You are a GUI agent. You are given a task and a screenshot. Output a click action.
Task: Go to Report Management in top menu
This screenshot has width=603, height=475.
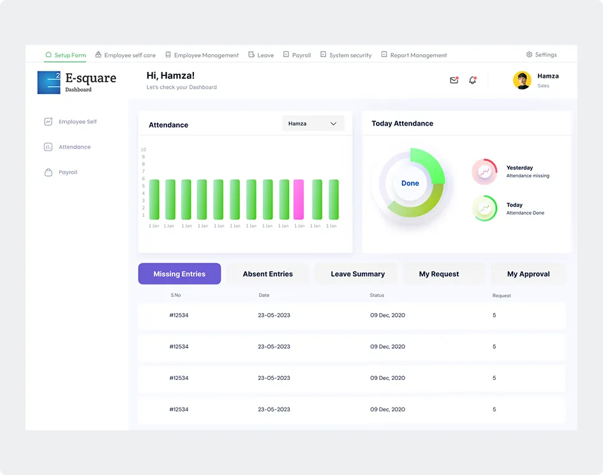(x=418, y=55)
